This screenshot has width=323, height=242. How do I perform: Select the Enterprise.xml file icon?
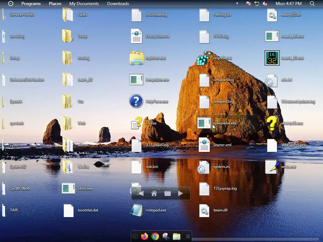coord(136,36)
